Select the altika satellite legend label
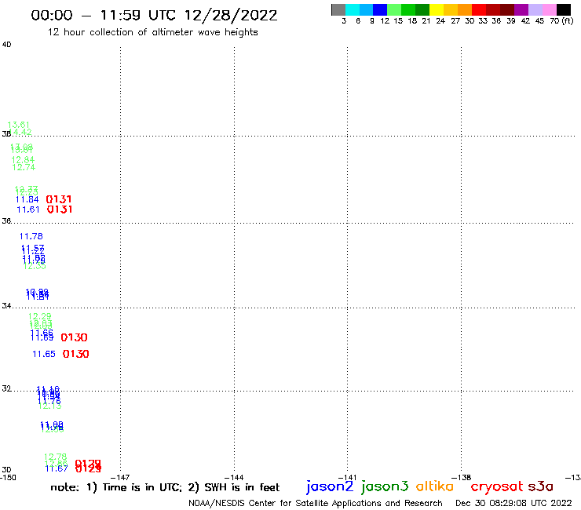Image resolution: width=581 pixels, height=510 pixels. (x=434, y=486)
